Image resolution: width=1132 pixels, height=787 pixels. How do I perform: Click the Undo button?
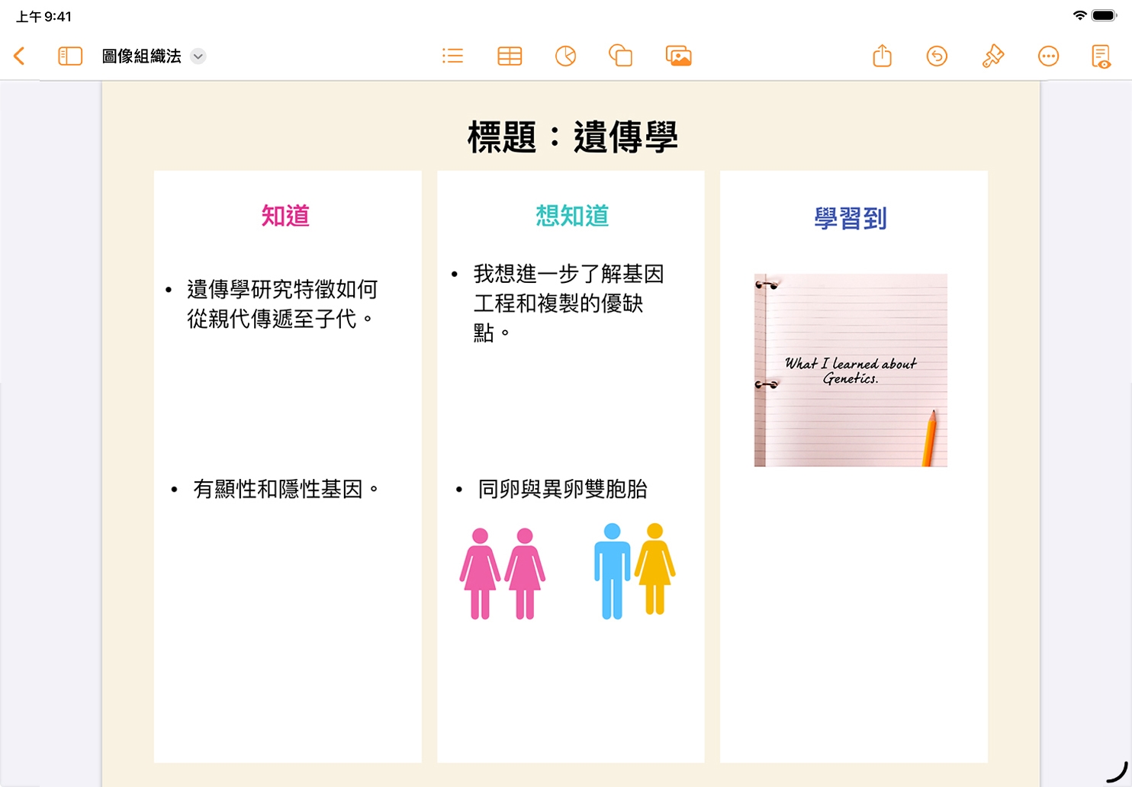click(937, 56)
